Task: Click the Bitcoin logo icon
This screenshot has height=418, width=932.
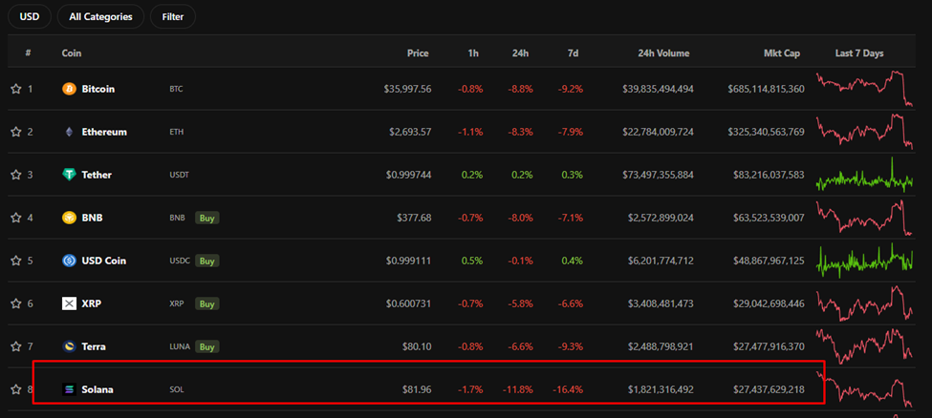Action: 69,89
